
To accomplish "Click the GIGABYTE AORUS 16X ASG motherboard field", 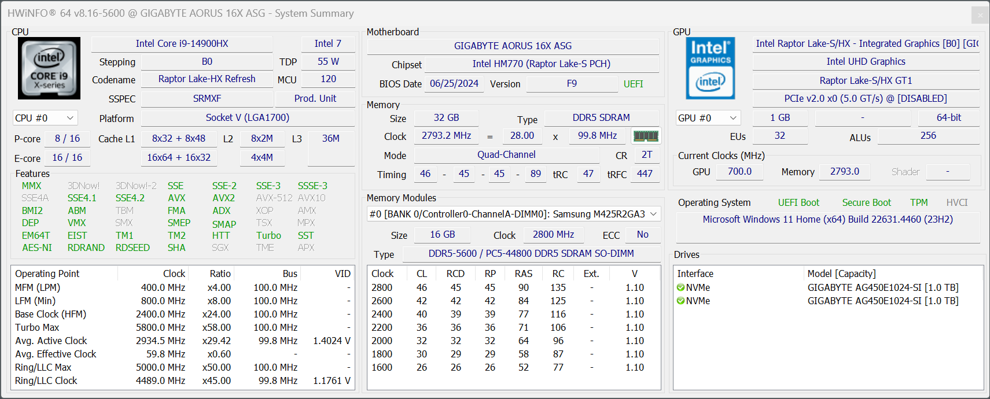I will tap(513, 46).
